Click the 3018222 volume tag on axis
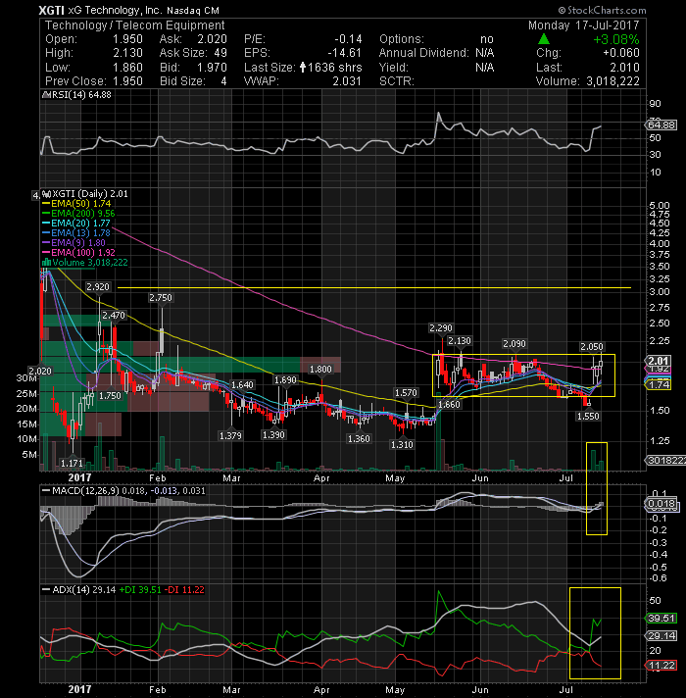Viewport: 686px width, 698px height. (x=666, y=461)
